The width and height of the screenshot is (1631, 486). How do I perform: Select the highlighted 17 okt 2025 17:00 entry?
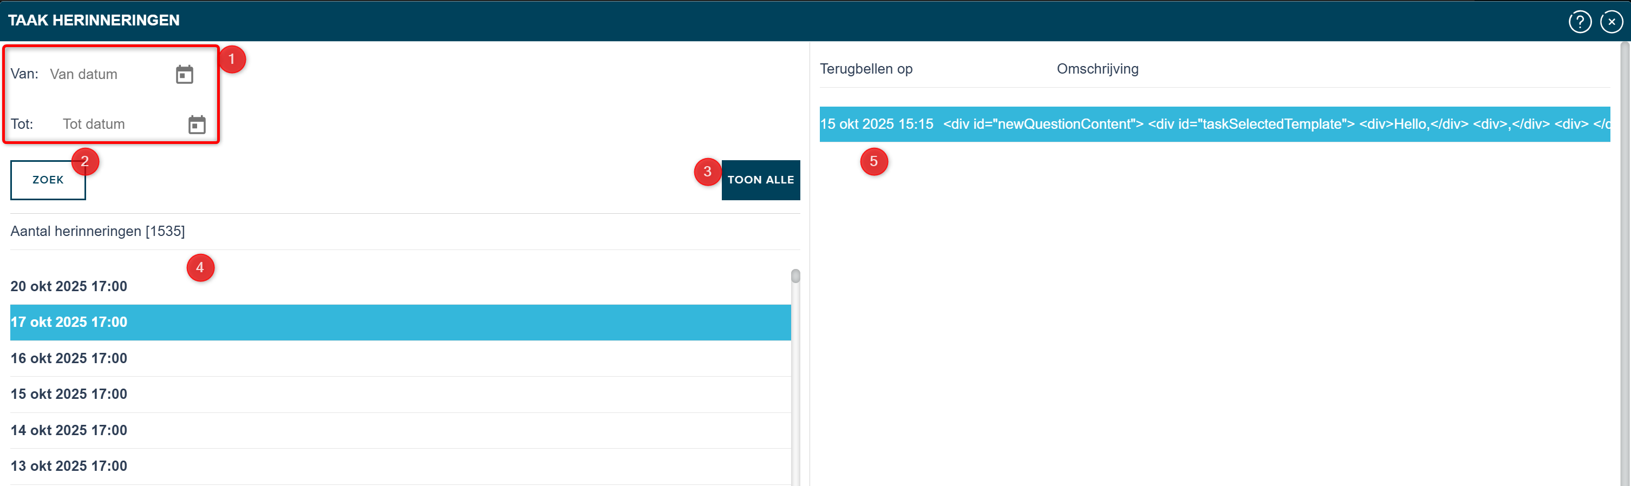69,322
